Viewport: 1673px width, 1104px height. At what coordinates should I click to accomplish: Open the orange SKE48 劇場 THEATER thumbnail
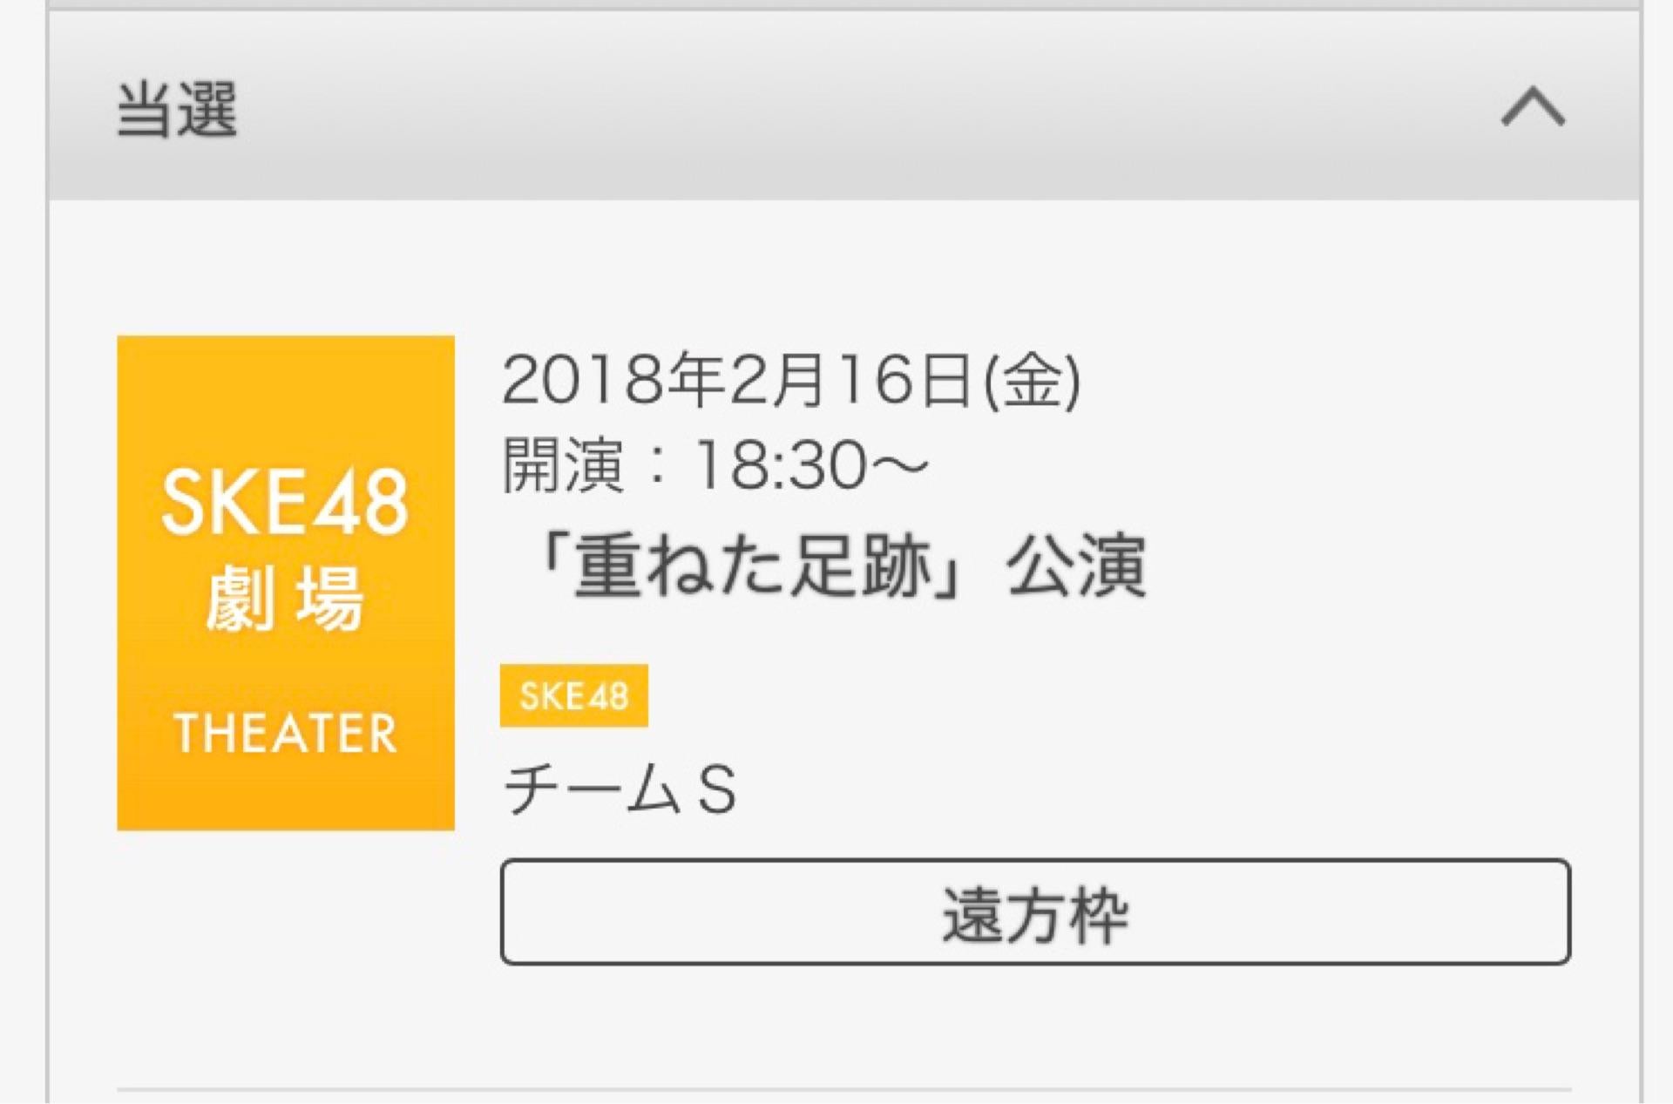click(x=286, y=582)
